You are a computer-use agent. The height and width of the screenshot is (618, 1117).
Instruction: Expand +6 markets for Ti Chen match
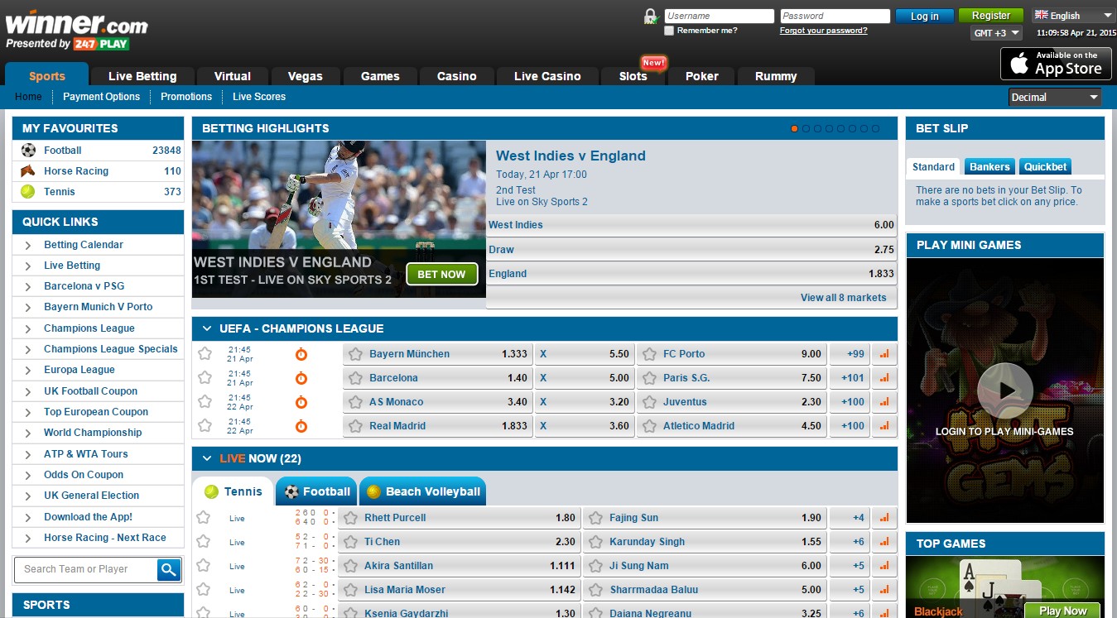pos(850,542)
